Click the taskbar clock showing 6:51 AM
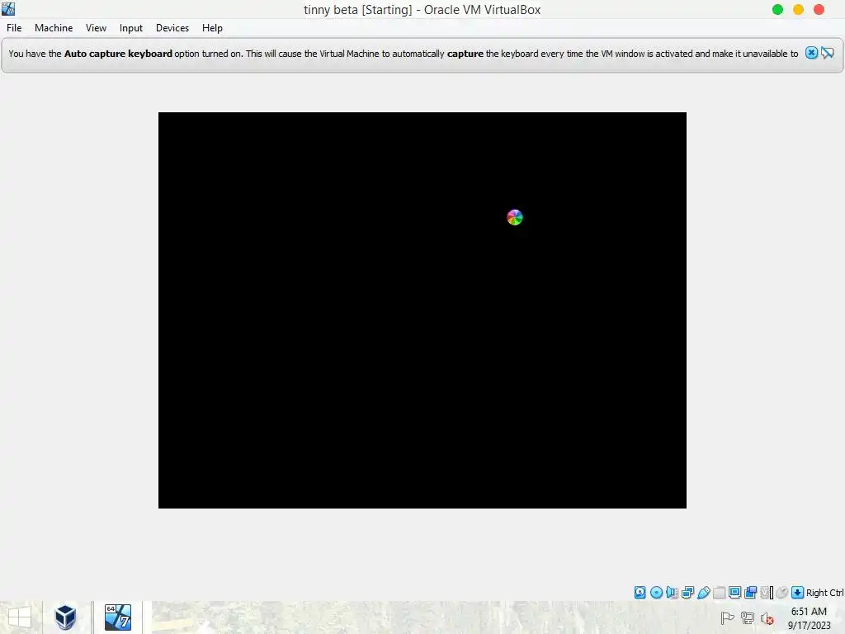The height and width of the screenshot is (634, 845). 809,617
